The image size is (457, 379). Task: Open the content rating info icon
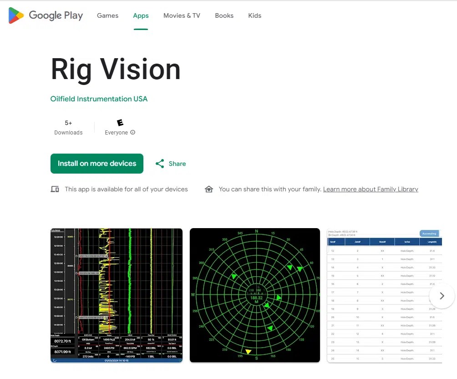(x=132, y=133)
